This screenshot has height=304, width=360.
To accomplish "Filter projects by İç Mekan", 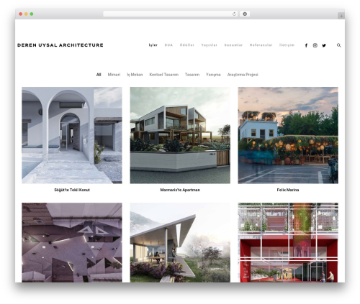I will 135,75.
